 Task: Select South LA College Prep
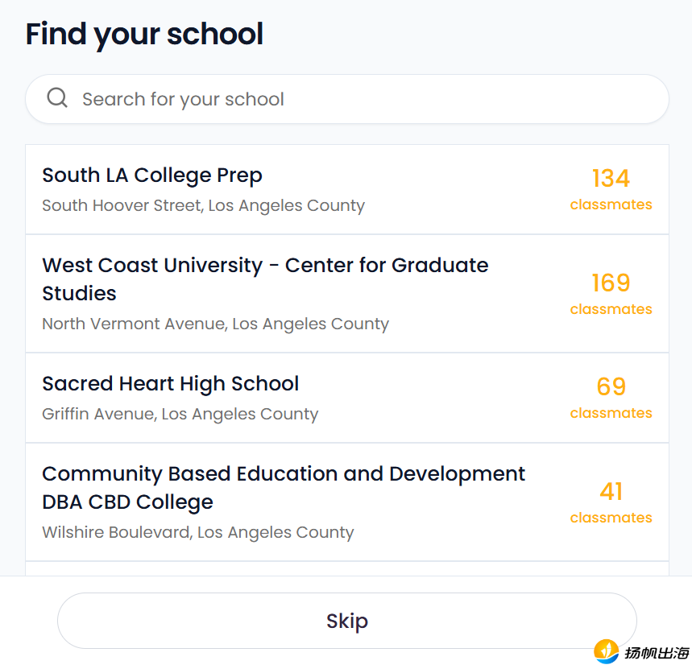(x=152, y=176)
